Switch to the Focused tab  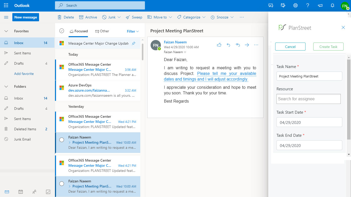pos(79,31)
